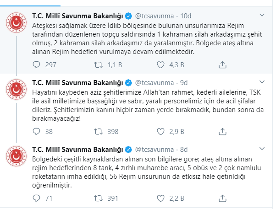This screenshot has height=209, width=276.
Task: Open the 8d timestamp of the third tweet
Action: 184,150
